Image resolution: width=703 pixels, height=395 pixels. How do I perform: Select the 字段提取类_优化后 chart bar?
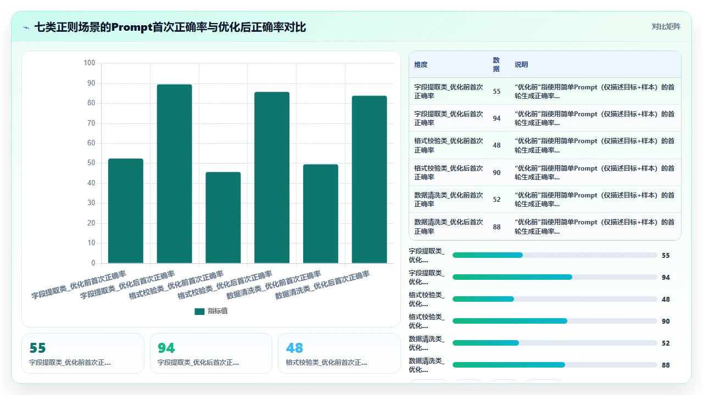click(174, 174)
